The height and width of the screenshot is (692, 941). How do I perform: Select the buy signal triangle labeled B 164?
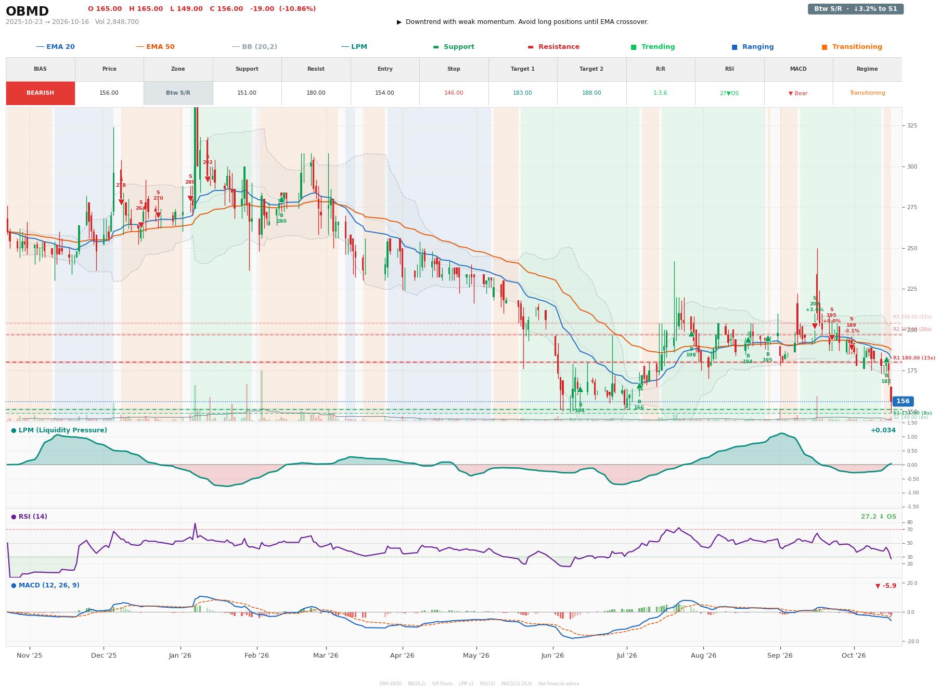point(580,389)
